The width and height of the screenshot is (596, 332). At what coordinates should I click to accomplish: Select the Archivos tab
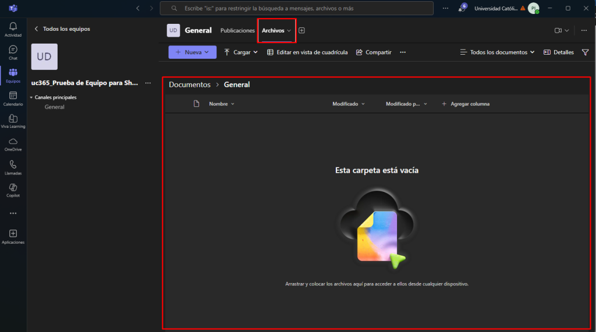click(x=276, y=30)
